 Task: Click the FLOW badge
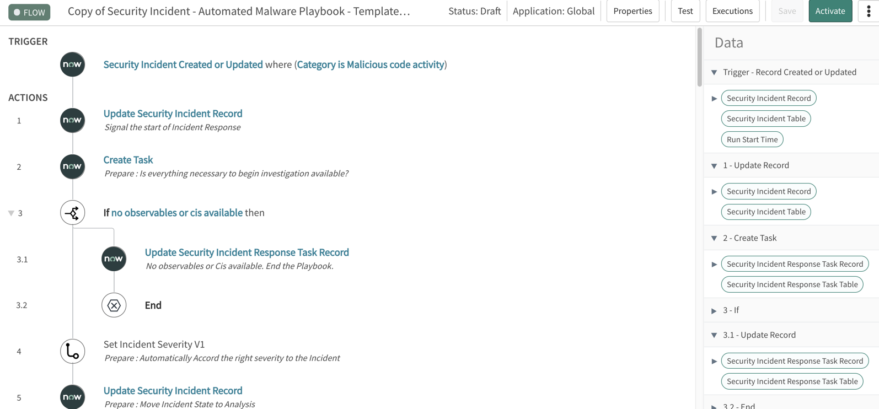[29, 12]
